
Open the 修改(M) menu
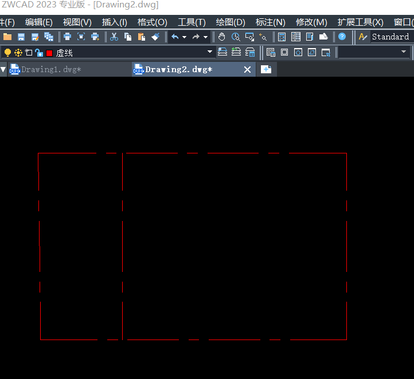pos(311,22)
